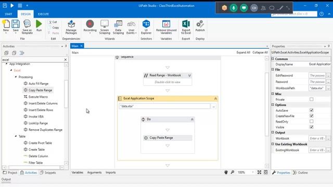Click Export to Excel icon
This screenshot has height=187, width=333.
[x=186, y=24]
